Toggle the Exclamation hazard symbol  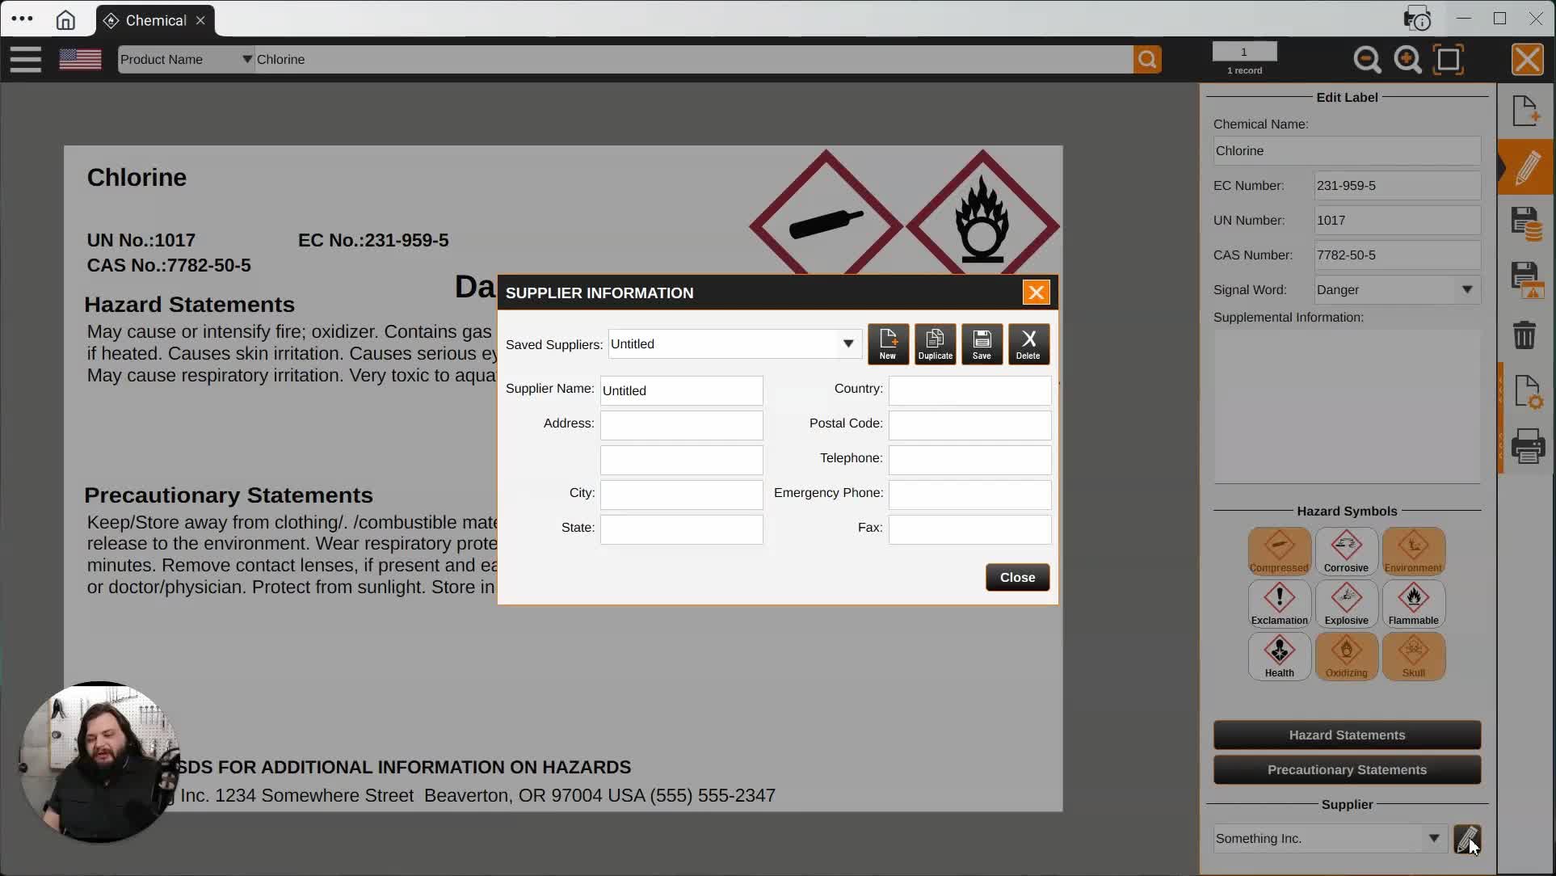click(1279, 604)
